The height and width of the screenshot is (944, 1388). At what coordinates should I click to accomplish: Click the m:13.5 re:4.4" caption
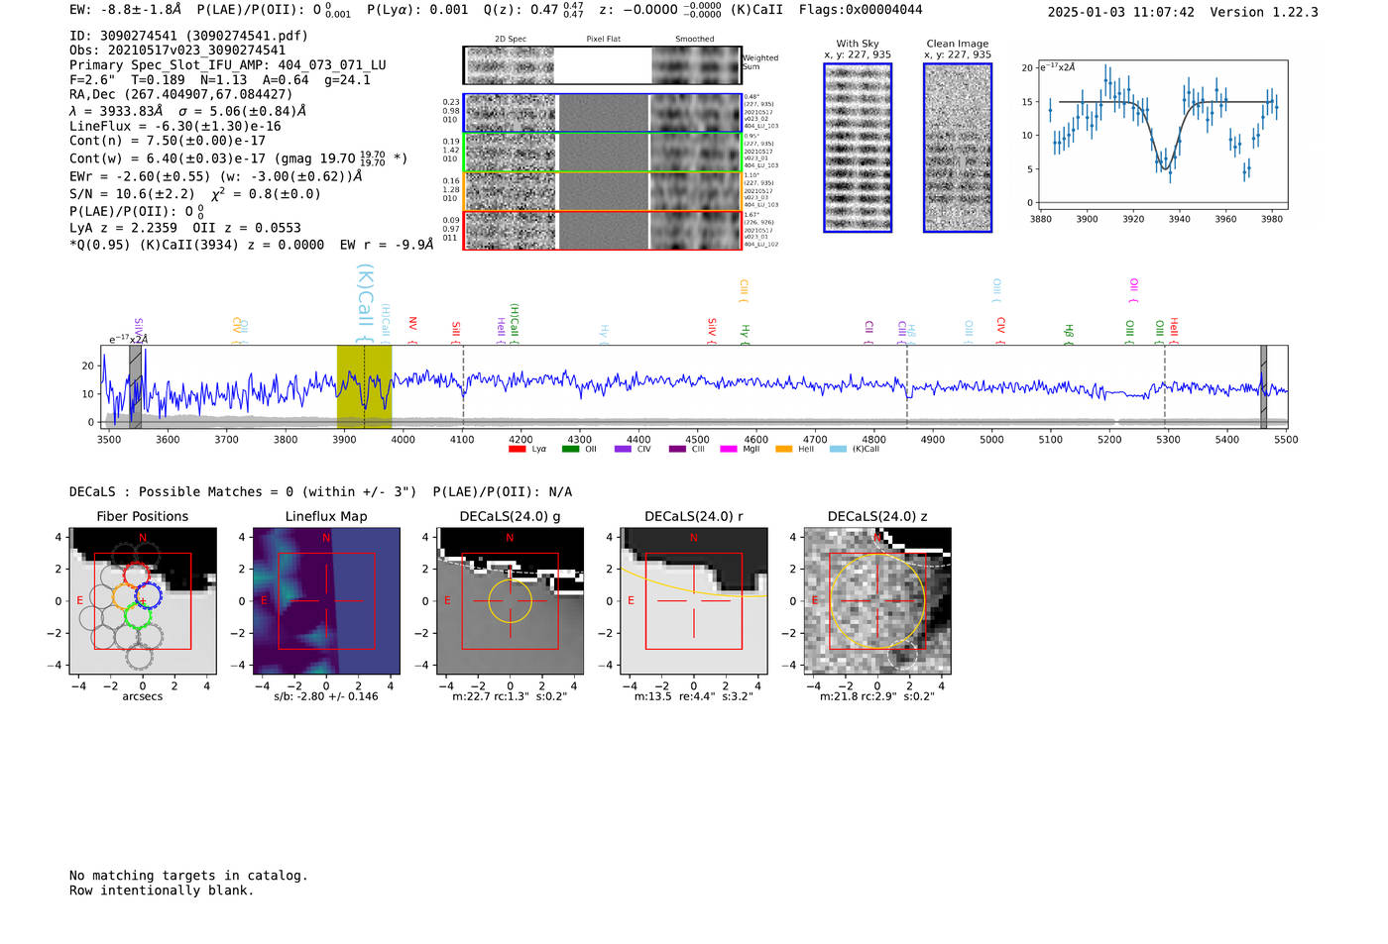pyautogui.click(x=694, y=696)
